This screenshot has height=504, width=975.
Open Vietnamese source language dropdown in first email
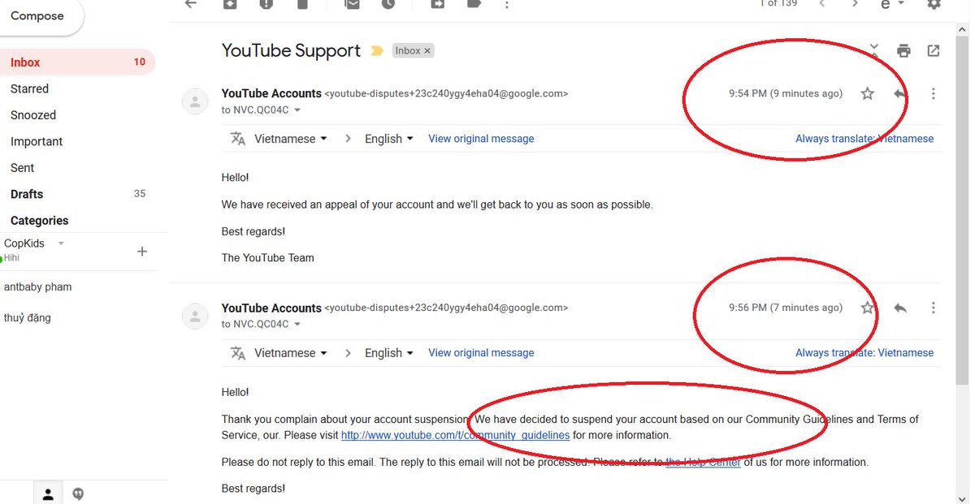coord(290,139)
